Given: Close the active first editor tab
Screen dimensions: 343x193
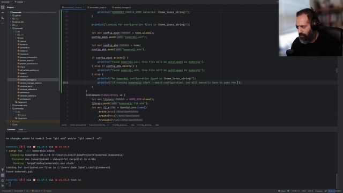Looking at the screenshot, I should point(84,8).
